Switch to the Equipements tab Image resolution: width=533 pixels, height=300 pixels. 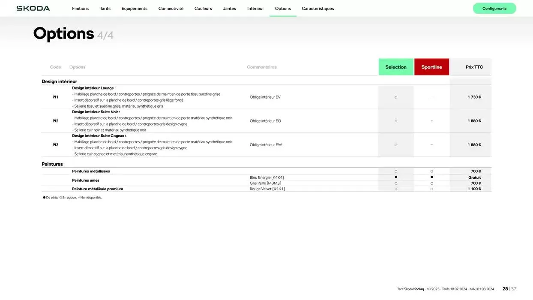(134, 9)
